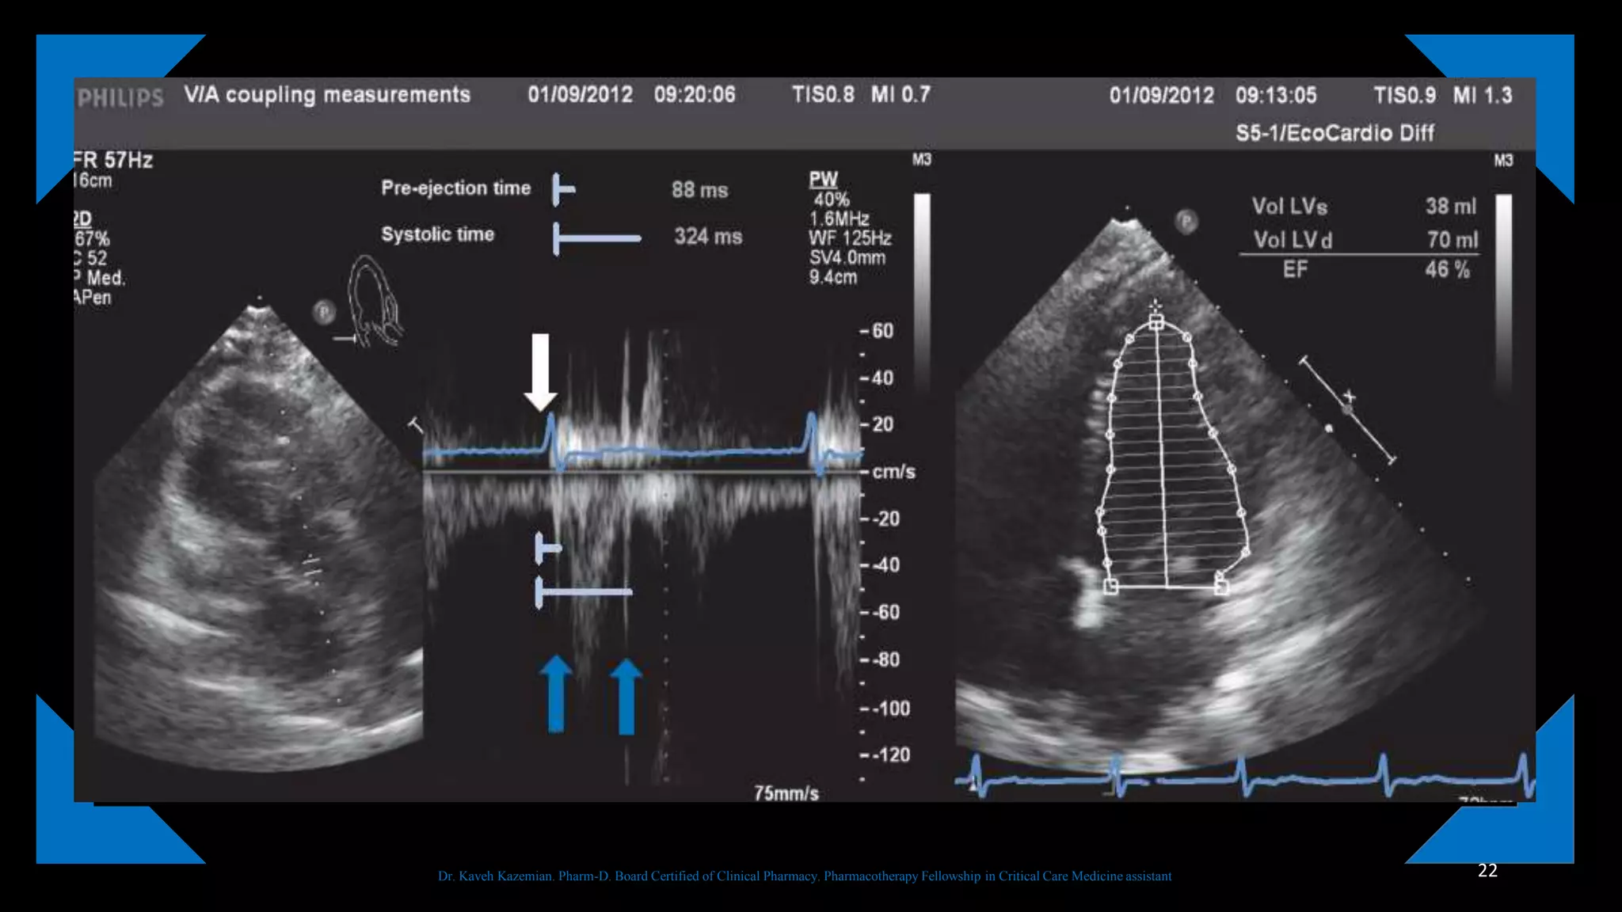Click the LV apex tracing point
Image resolution: width=1622 pixels, height=912 pixels.
(1156, 321)
